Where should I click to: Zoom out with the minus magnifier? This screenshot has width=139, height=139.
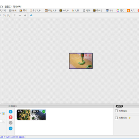point(8,15)
